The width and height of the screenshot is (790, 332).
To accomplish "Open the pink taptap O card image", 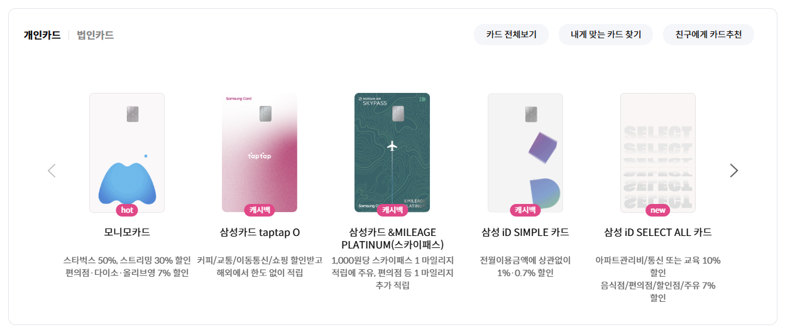I will (260, 153).
